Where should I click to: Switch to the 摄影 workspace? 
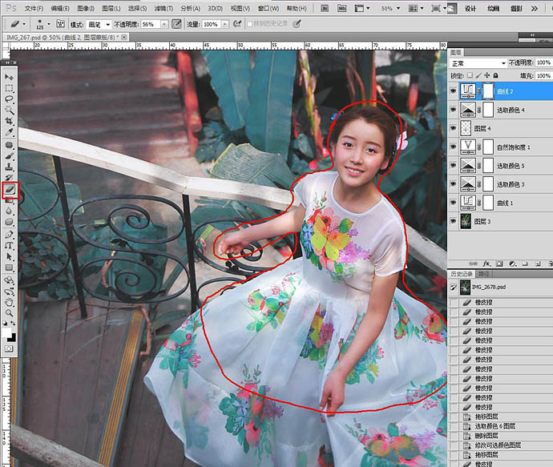[x=517, y=9]
